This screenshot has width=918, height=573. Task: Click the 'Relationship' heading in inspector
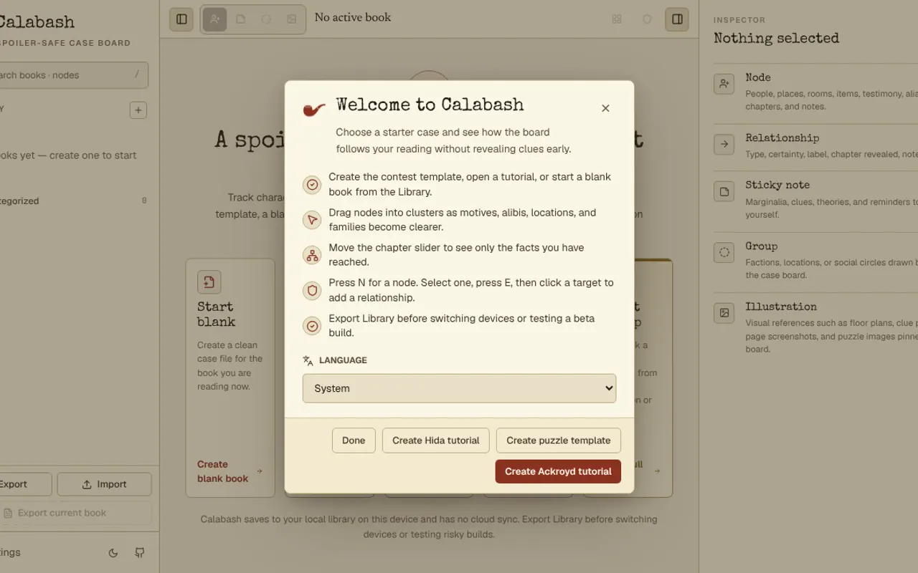click(x=782, y=138)
